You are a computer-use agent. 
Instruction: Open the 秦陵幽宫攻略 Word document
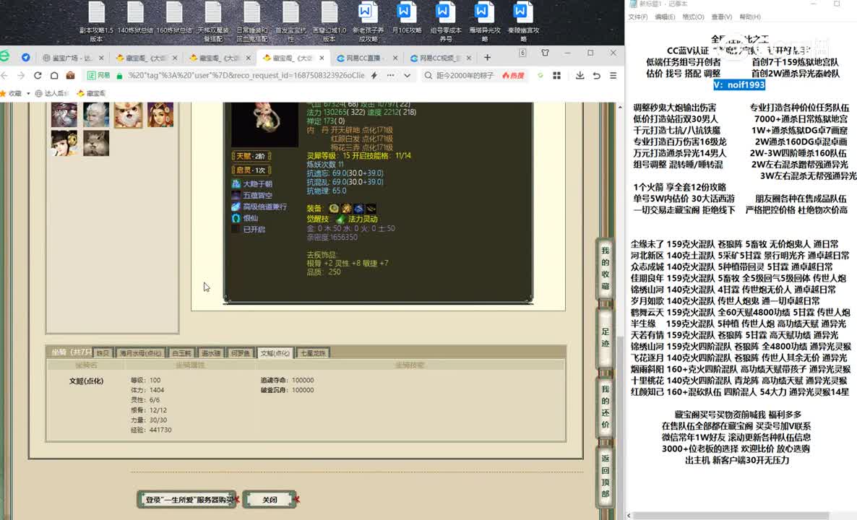point(523,22)
